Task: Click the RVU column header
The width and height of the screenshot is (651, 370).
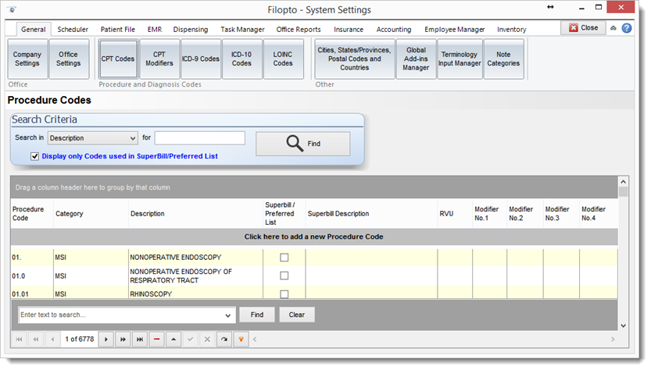Action: point(455,214)
